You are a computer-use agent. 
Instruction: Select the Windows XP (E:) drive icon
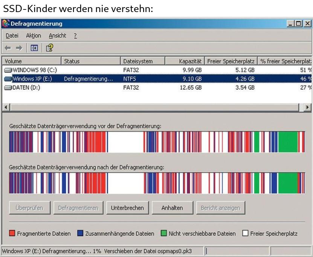click(8, 79)
